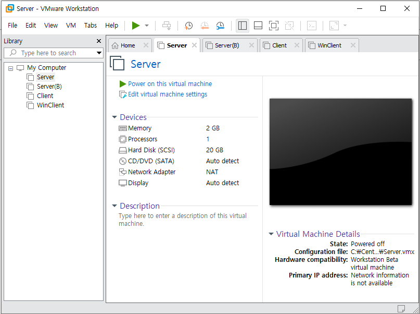The image size is (420, 314).
Task: Click the Unity mode toolbar icon
Action: tap(289, 26)
